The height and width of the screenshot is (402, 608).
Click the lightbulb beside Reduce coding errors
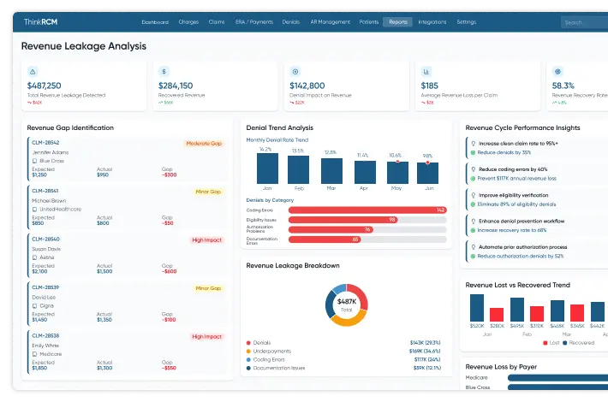[473, 169]
